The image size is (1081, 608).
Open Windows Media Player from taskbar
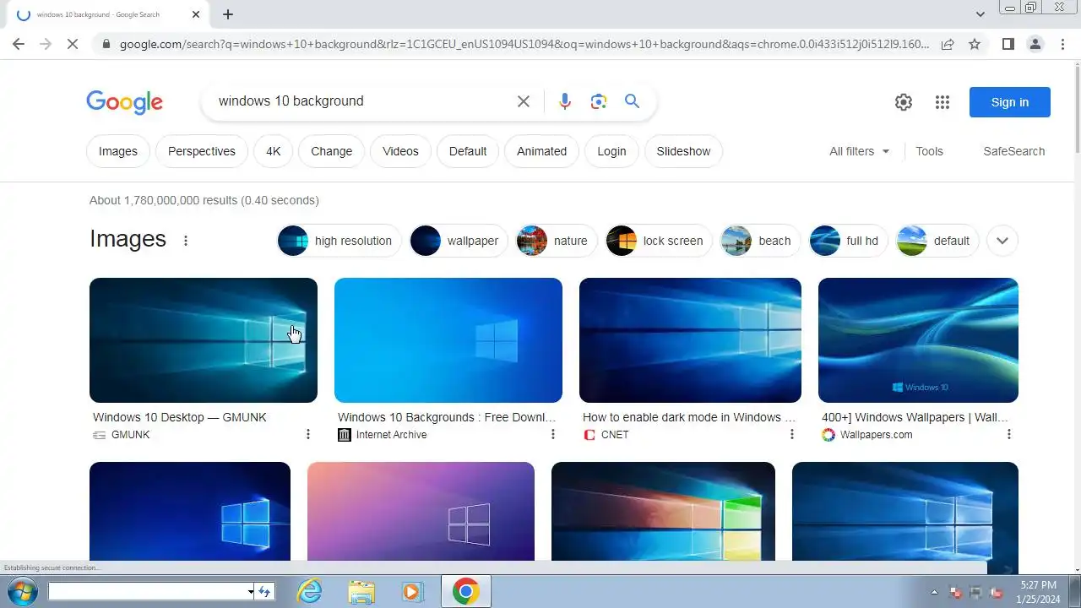[412, 592]
